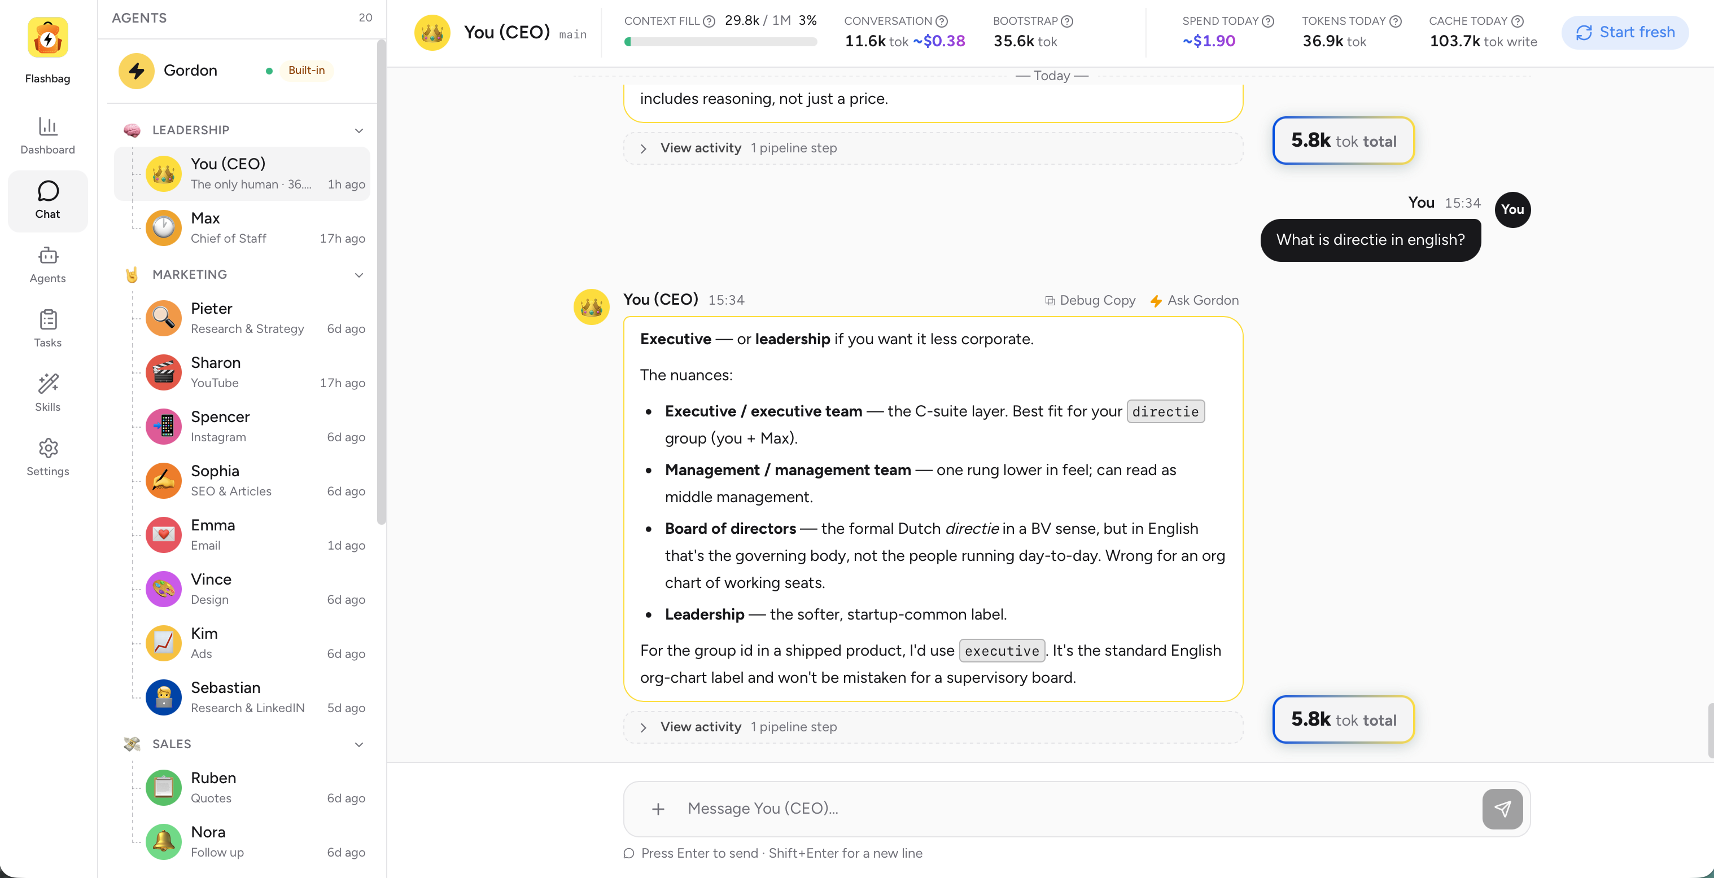
Task: Focus the Message You (CEO) input
Action: (1078, 809)
